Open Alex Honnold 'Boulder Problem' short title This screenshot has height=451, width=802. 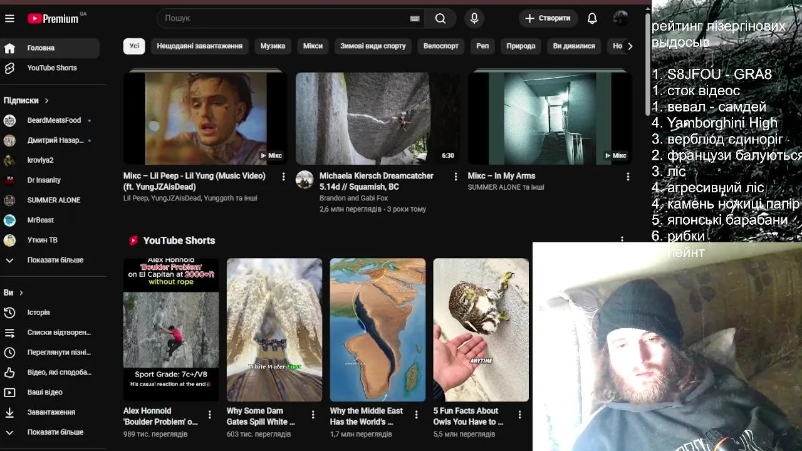(160, 416)
